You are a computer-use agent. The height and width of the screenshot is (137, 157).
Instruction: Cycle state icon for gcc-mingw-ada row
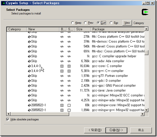tap(29, 100)
